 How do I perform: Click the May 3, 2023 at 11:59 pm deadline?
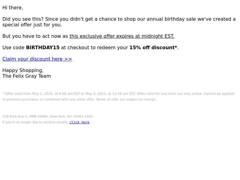click(110, 94)
